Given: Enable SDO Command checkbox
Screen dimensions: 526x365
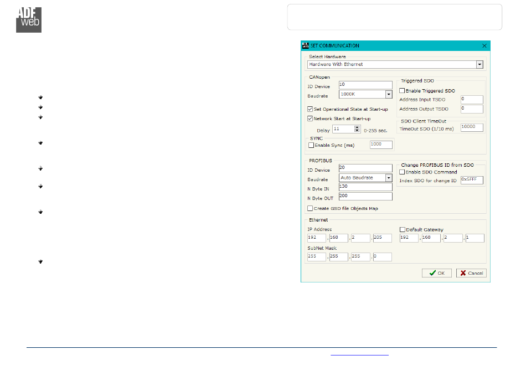Looking at the screenshot, I should 402,172.
